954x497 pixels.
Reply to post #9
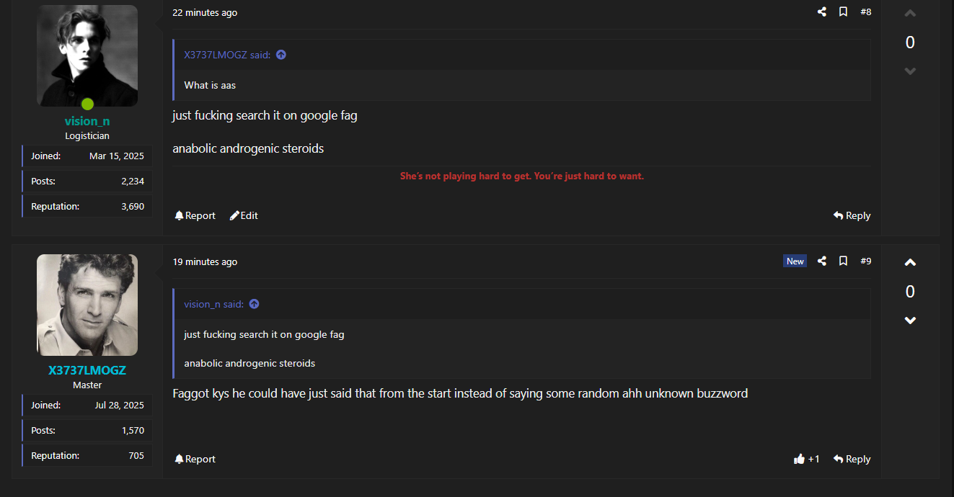[852, 459]
